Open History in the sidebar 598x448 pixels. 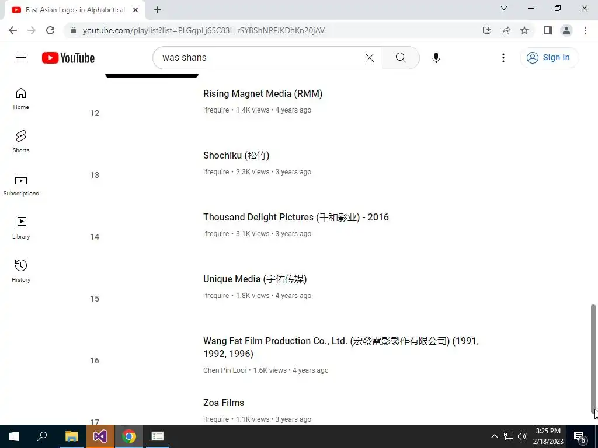tap(21, 271)
